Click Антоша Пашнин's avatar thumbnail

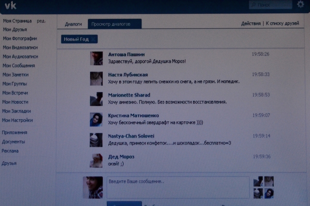96,58
